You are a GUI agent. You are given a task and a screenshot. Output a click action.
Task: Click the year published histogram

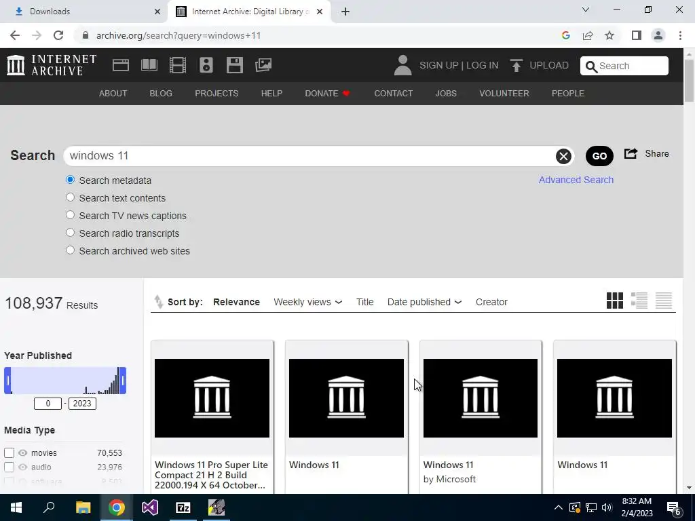tap(65, 381)
